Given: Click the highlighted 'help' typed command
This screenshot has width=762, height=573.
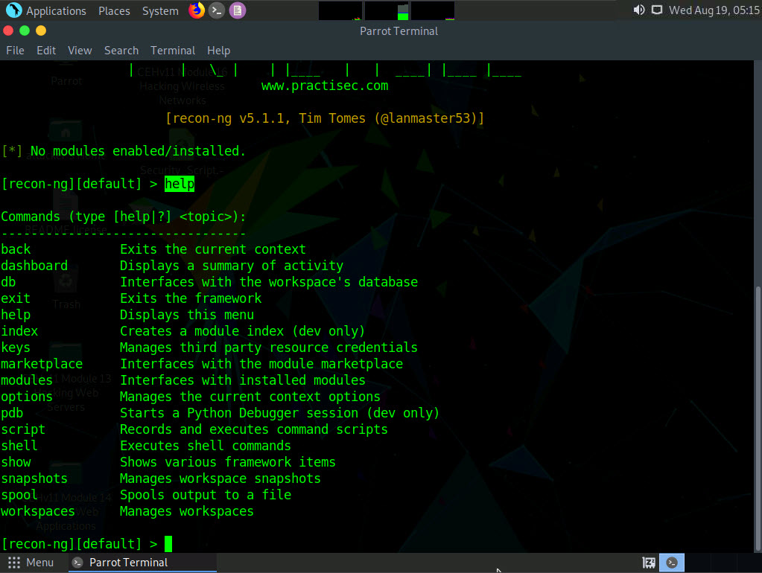Looking at the screenshot, I should 180,184.
